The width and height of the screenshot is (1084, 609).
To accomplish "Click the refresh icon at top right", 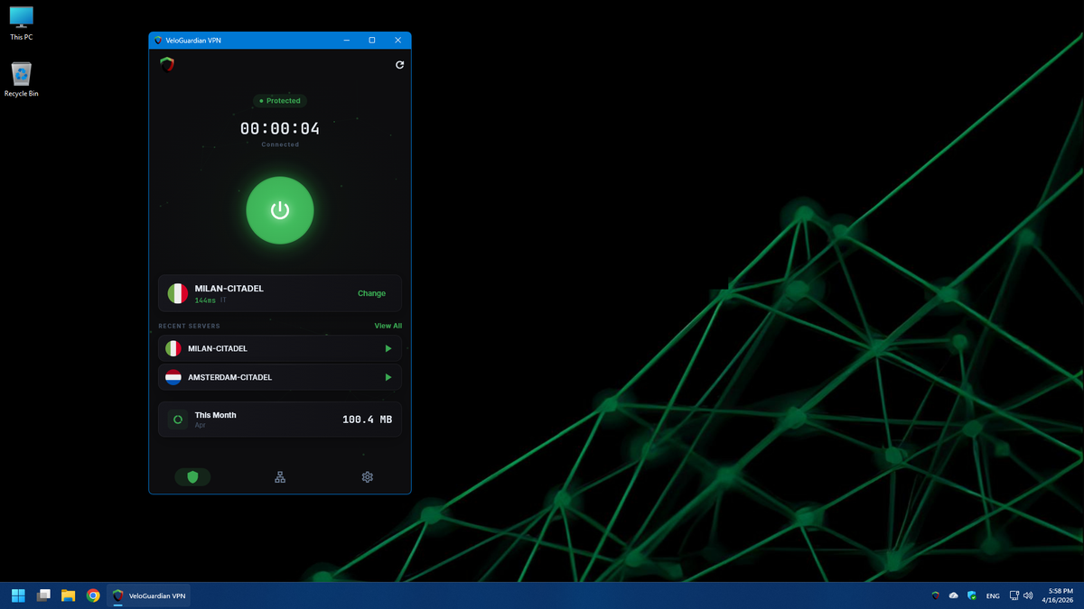I will point(399,64).
